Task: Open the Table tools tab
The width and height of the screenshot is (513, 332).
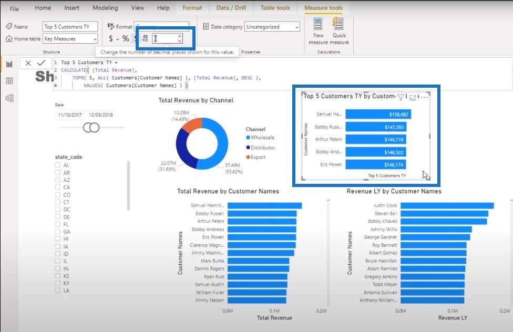Action: [275, 8]
